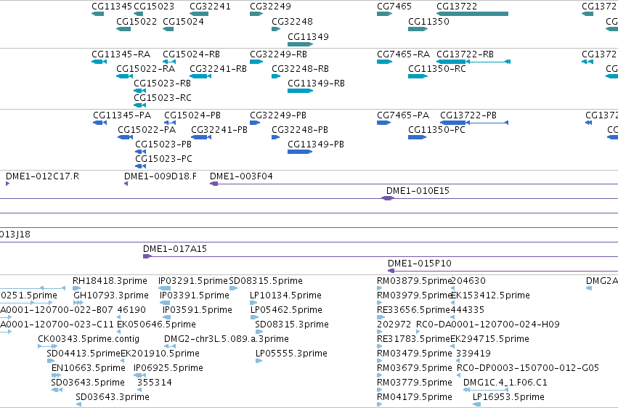
Task: Select protein CG11350-PC
Action: pos(436,130)
